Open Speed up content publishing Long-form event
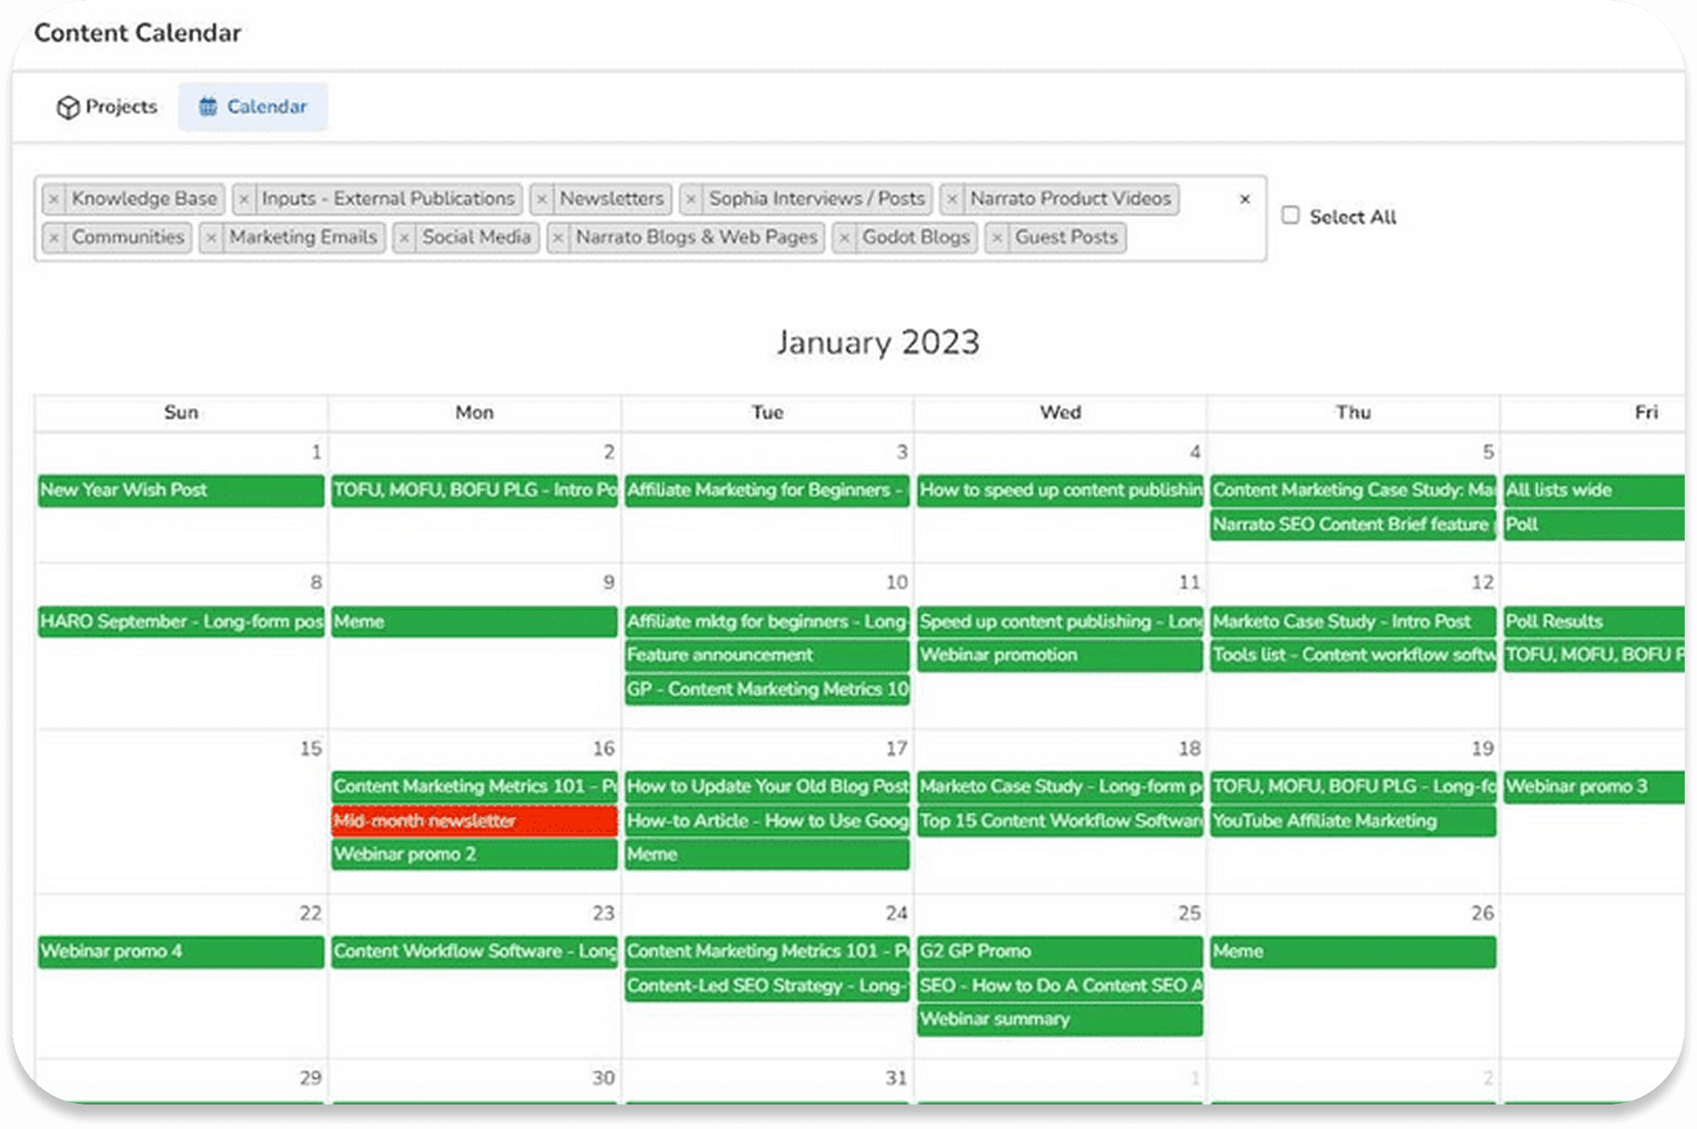 pyautogui.click(x=1060, y=622)
